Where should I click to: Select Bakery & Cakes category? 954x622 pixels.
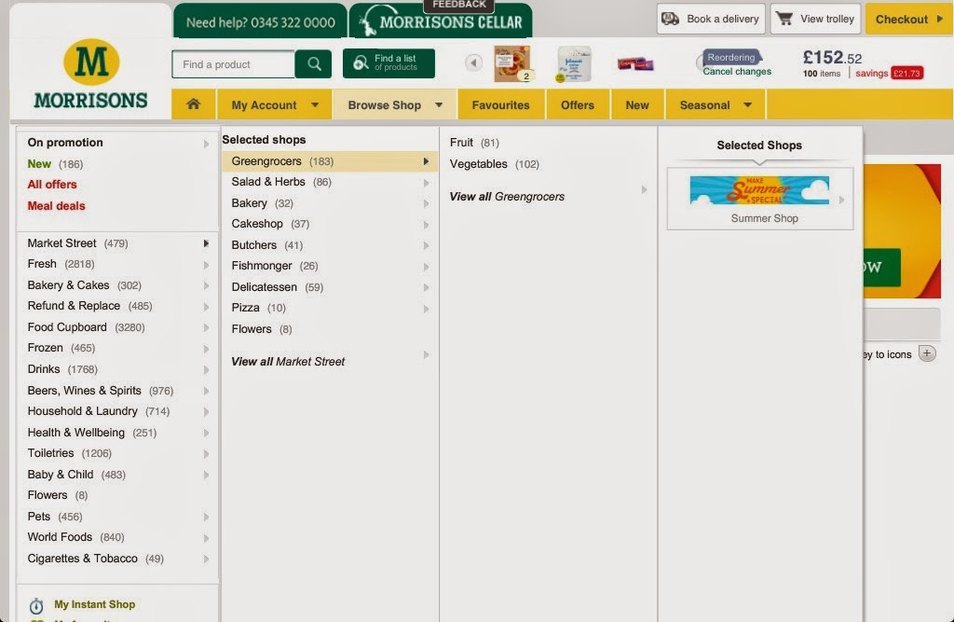pyautogui.click(x=118, y=285)
